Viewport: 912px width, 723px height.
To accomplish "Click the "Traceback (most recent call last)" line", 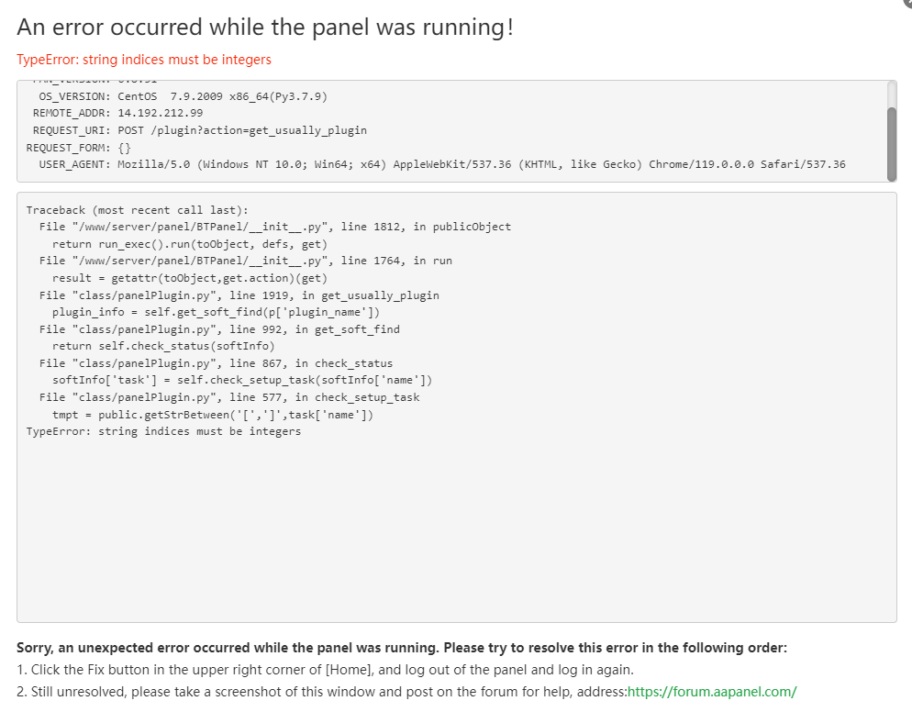I will coord(137,210).
